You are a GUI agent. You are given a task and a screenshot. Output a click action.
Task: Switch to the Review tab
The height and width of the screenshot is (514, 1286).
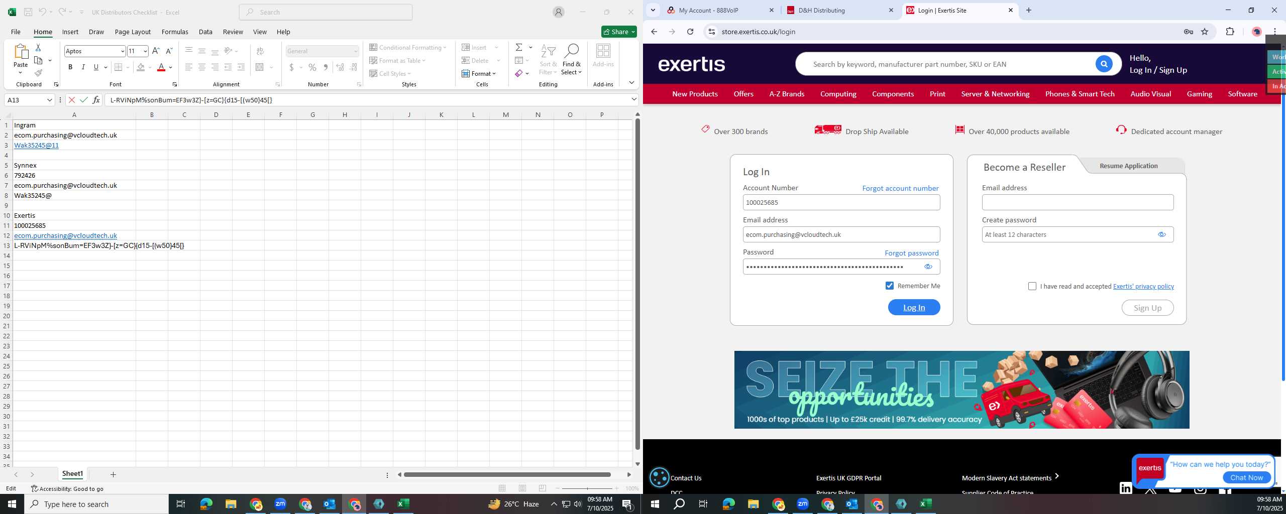click(x=233, y=32)
